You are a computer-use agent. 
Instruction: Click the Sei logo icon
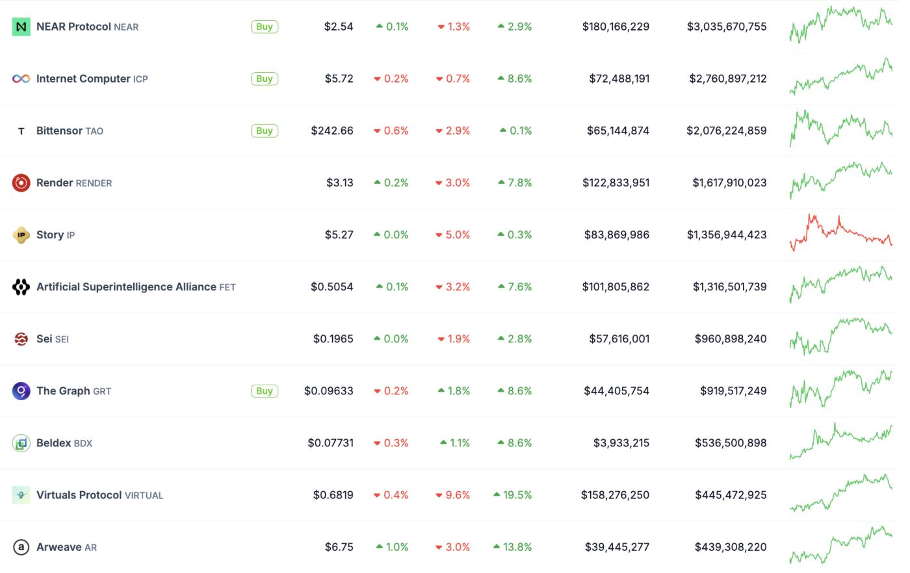(21, 338)
